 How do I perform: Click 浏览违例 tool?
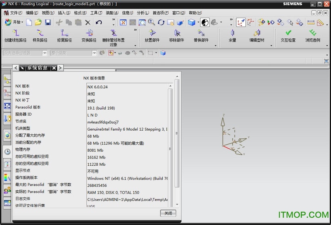coord(313,36)
